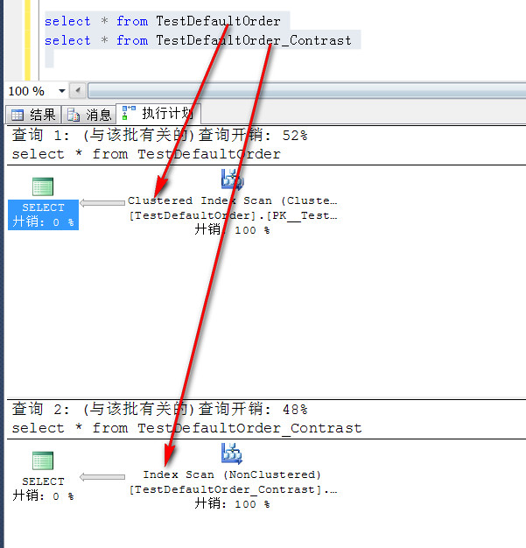Select the 执行计划 tab
526x548 pixels.
pyautogui.click(x=158, y=113)
